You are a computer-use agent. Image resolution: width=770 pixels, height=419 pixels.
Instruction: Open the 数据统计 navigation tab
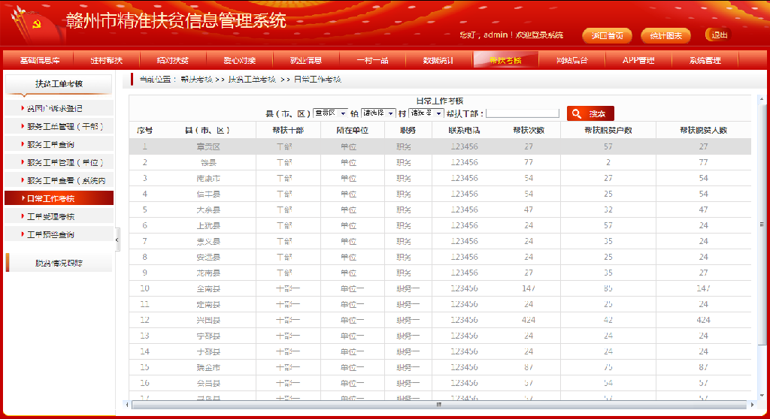[438, 61]
